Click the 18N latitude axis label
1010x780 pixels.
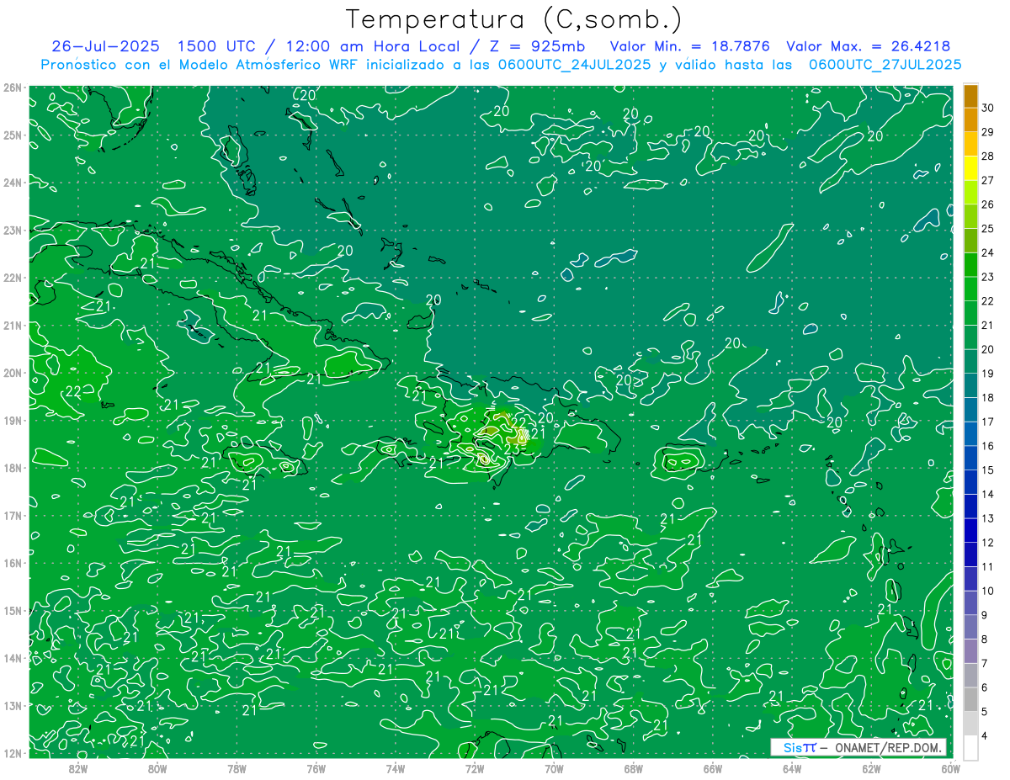pos(13,468)
